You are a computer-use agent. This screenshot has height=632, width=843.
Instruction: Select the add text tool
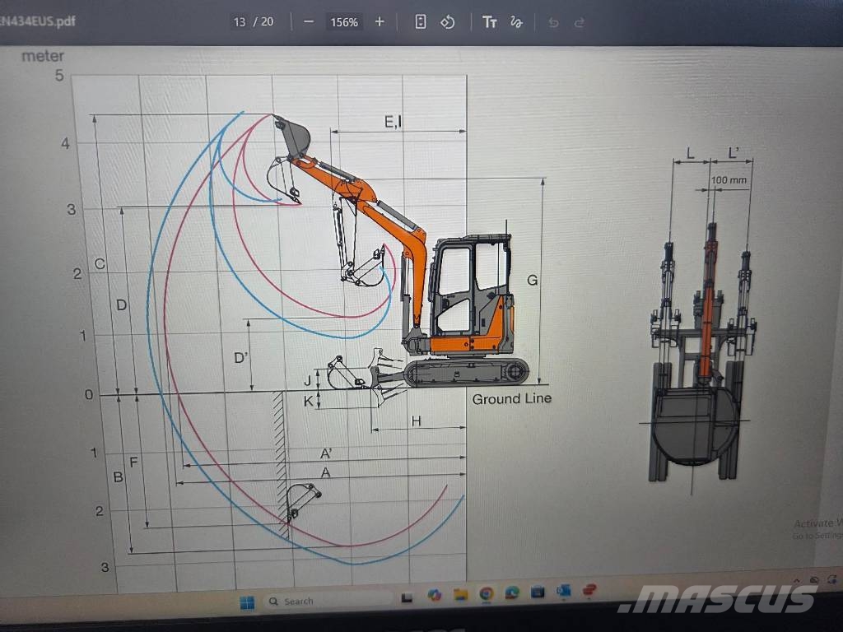coord(489,22)
